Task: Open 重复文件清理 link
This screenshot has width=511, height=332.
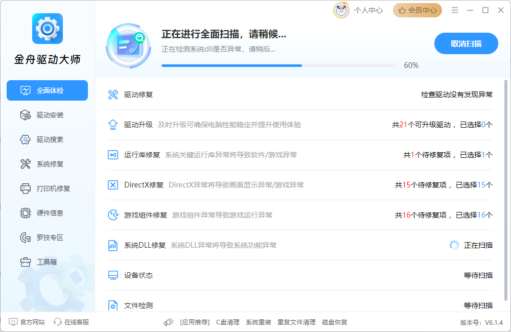Action: pyautogui.click(x=296, y=322)
